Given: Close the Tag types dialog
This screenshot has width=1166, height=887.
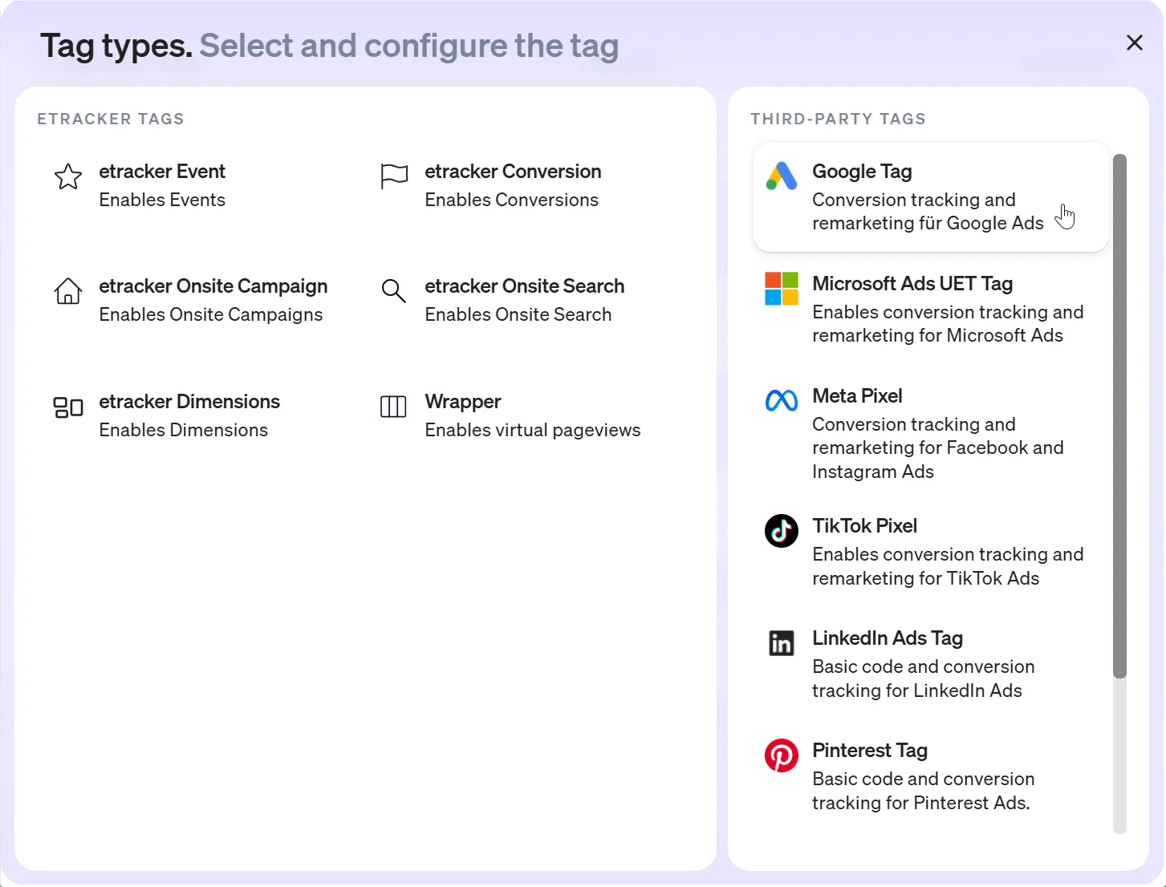Looking at the screenshot, I should (1134, 43).
